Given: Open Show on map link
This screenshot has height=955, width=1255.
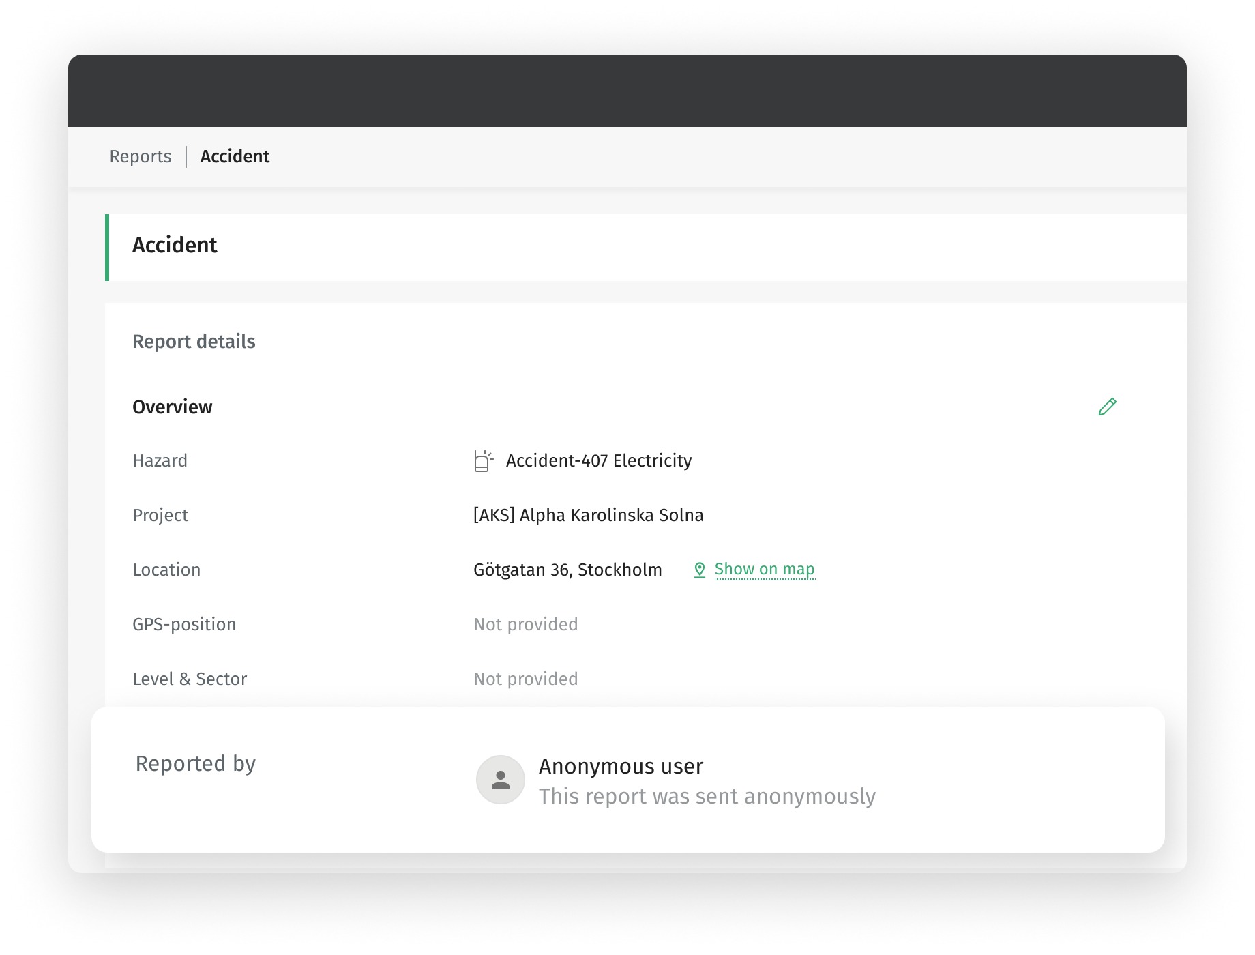Looking at the screenshot, I should point(765,569).
